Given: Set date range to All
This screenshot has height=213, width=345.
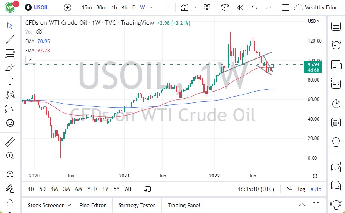Looking at the screenshot, I should (128, 189).
